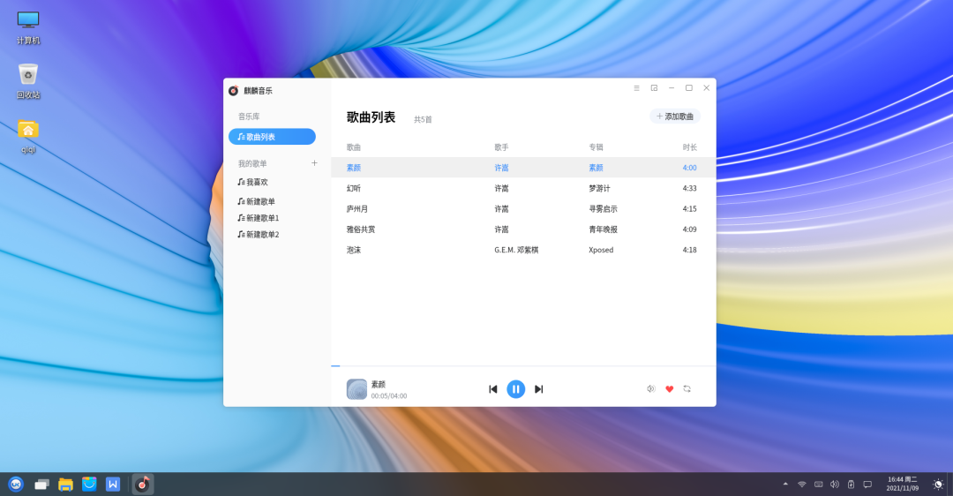Click the Kylin Music taskbar icon
Screen dimensions: 953x496
[142, 485]
